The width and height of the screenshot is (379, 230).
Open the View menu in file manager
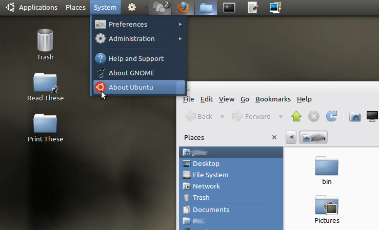point(227,99)
